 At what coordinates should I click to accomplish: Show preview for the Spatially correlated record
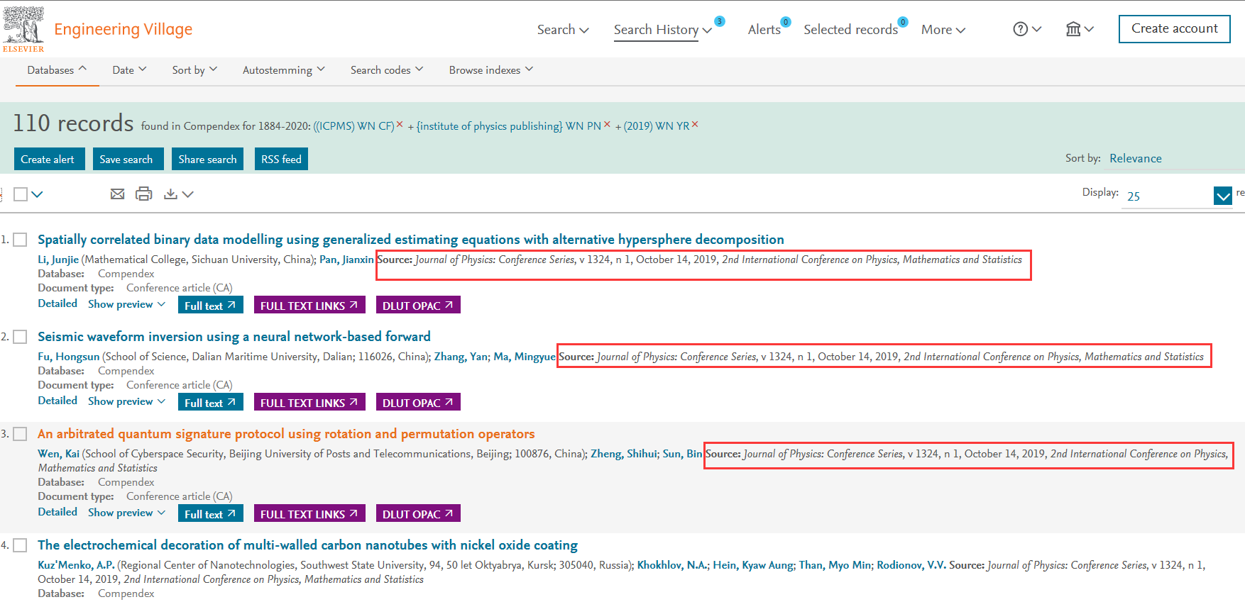pyautogui.click(x=126, y=304)
